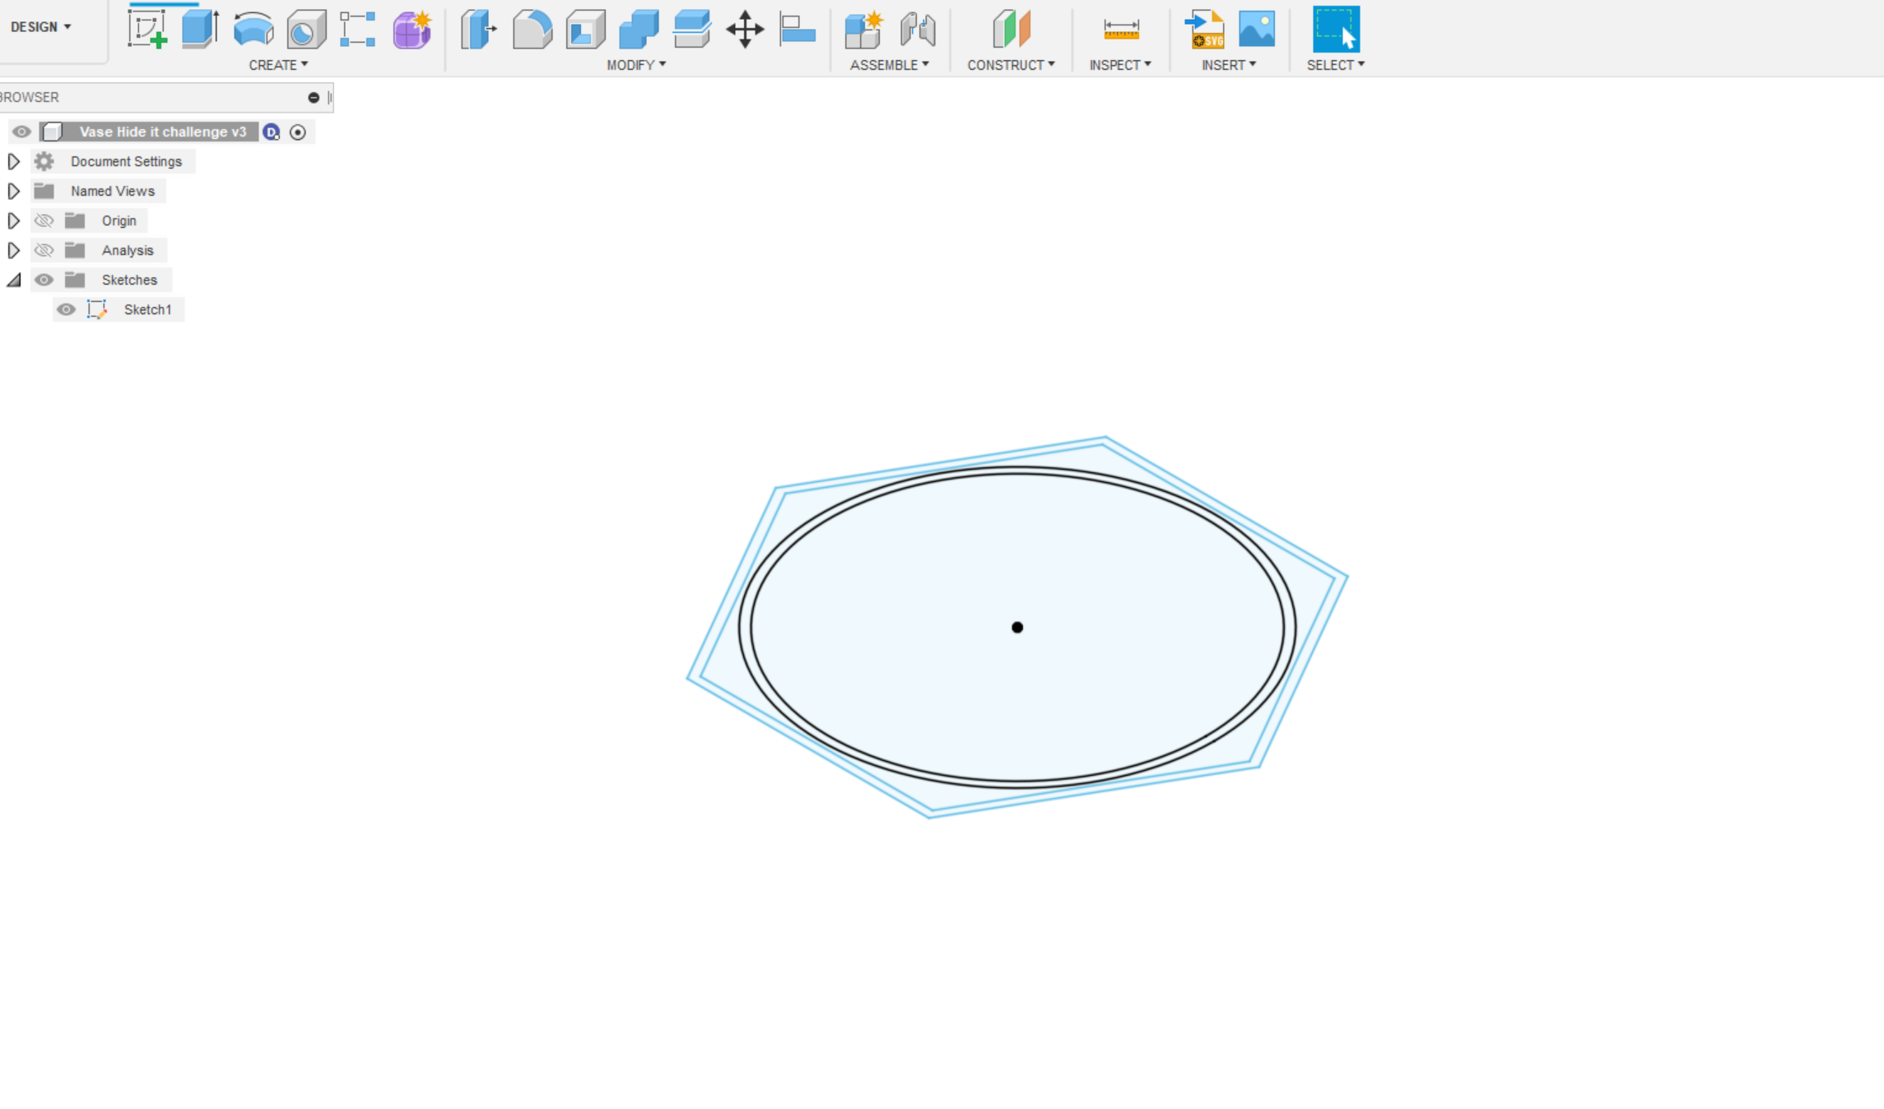The image size is (1884, 1109).
Task: Select the Hole tool
Action: pos(305,28)
